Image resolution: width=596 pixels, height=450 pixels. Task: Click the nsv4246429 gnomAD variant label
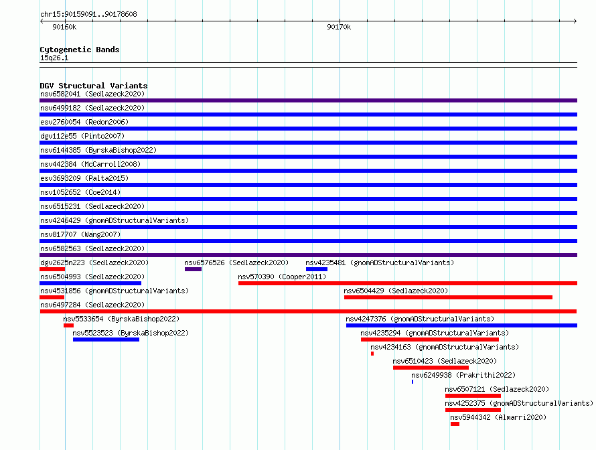pyautogui.click(x=115, y=220)
